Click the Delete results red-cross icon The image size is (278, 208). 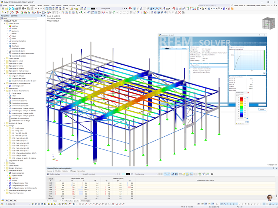[130, 8]
